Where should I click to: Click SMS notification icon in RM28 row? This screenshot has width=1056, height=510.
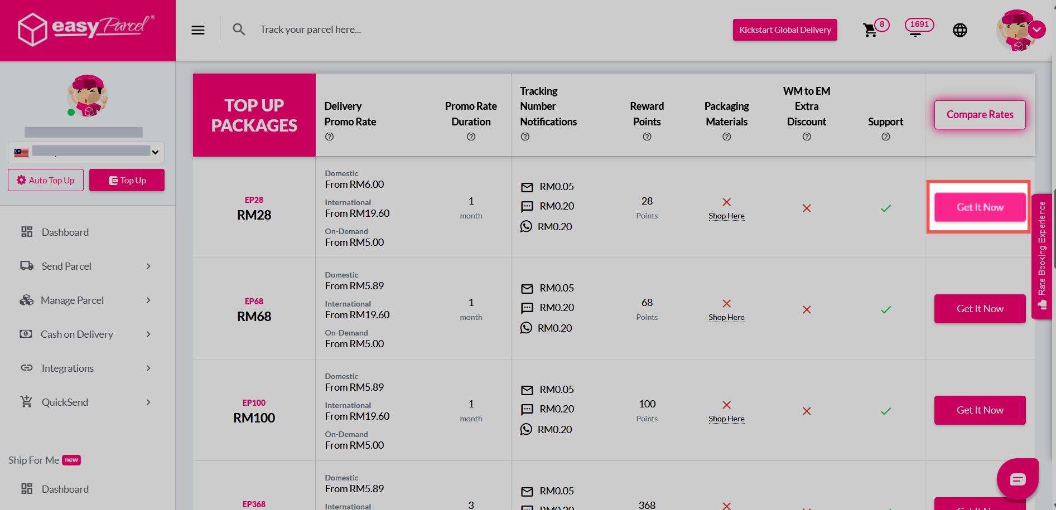[x=527, y=207]
